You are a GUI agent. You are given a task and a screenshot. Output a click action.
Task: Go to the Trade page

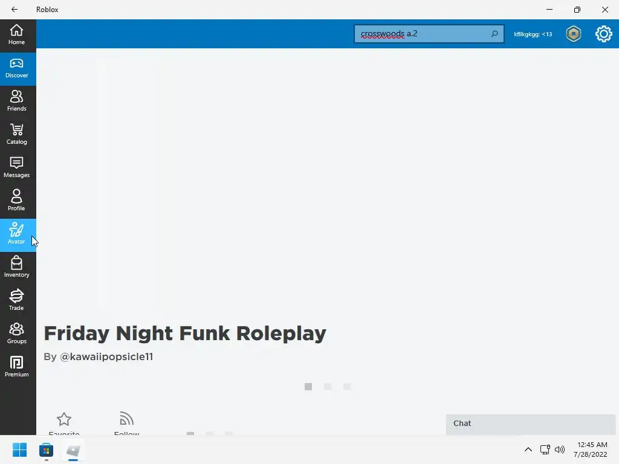click(16, 301)
